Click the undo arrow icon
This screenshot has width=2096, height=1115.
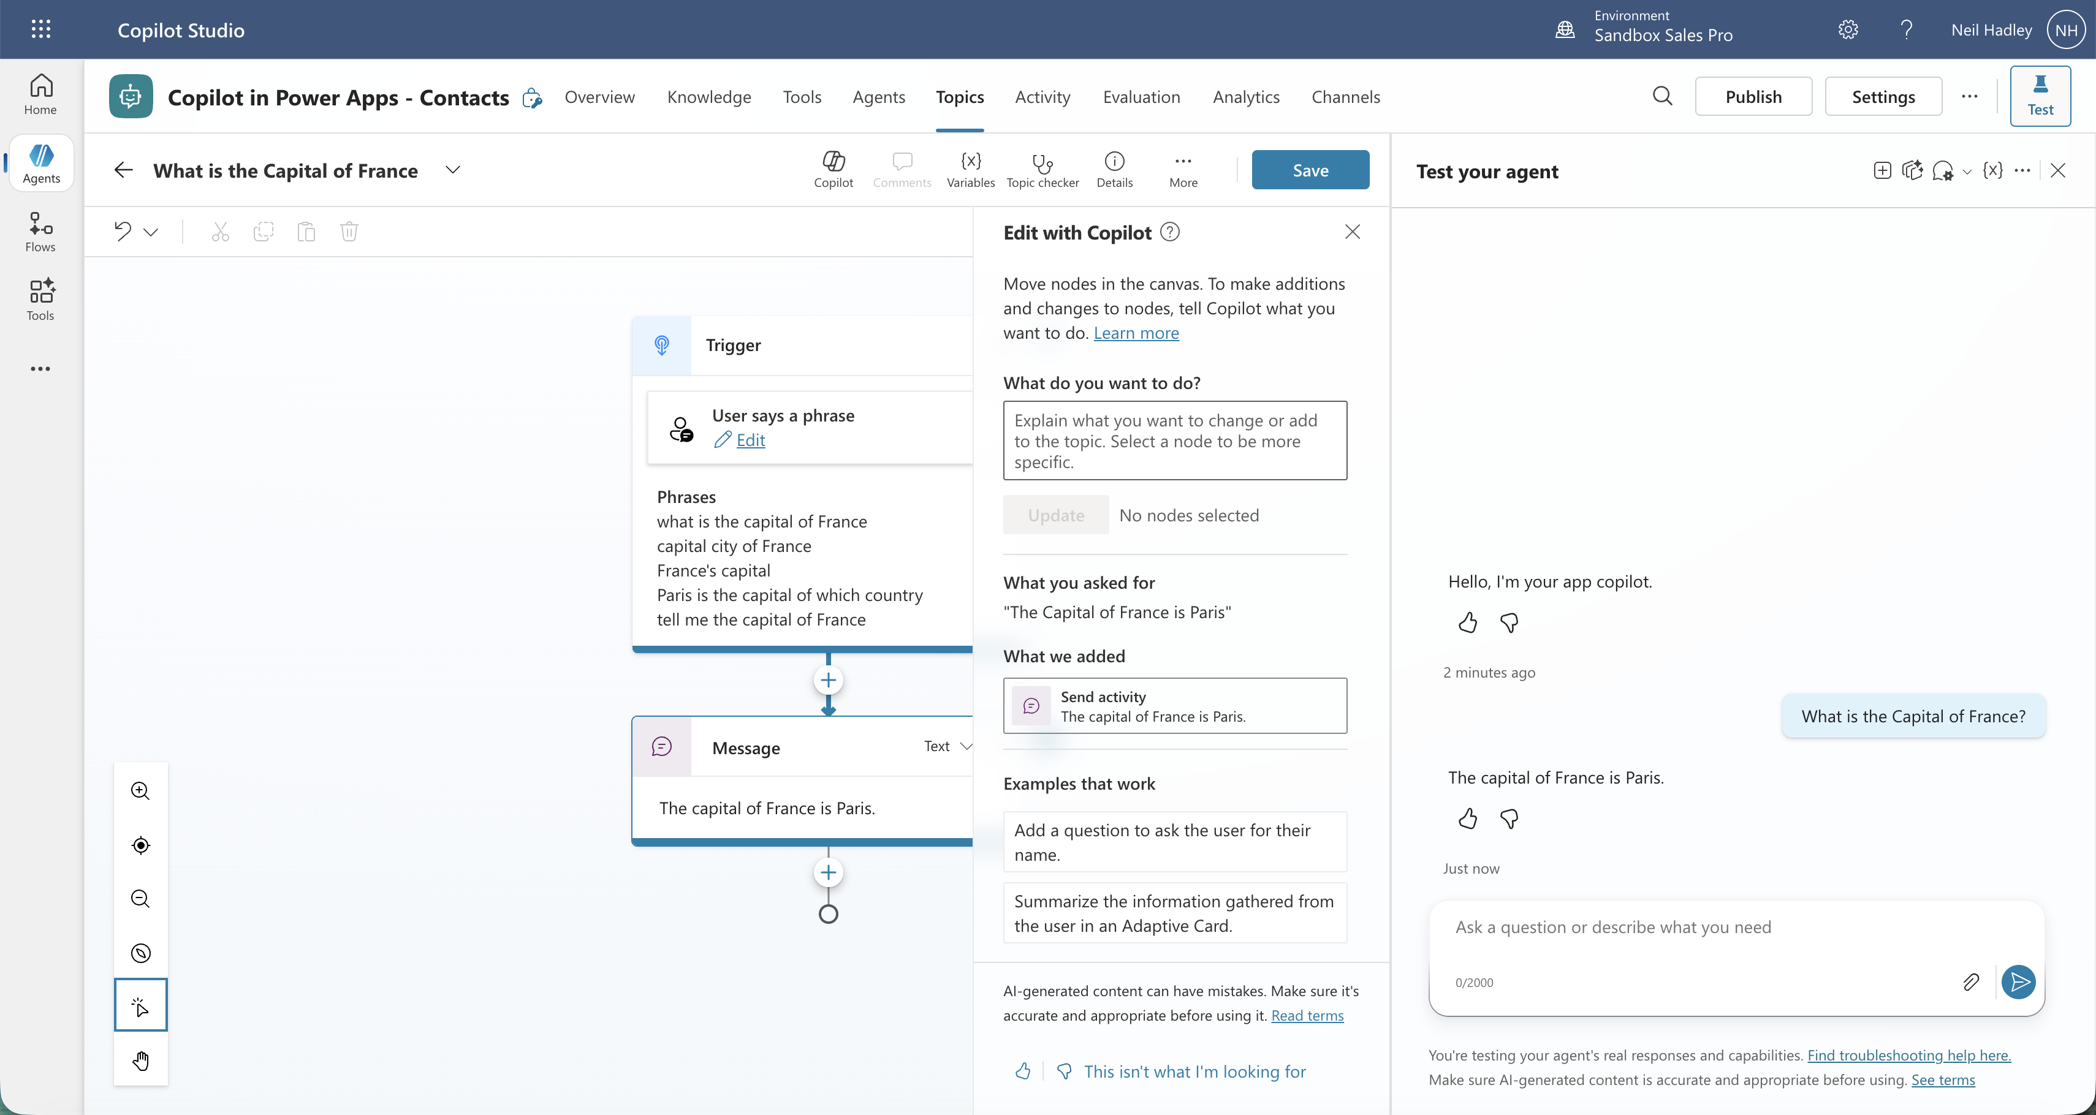click(123, 232)
